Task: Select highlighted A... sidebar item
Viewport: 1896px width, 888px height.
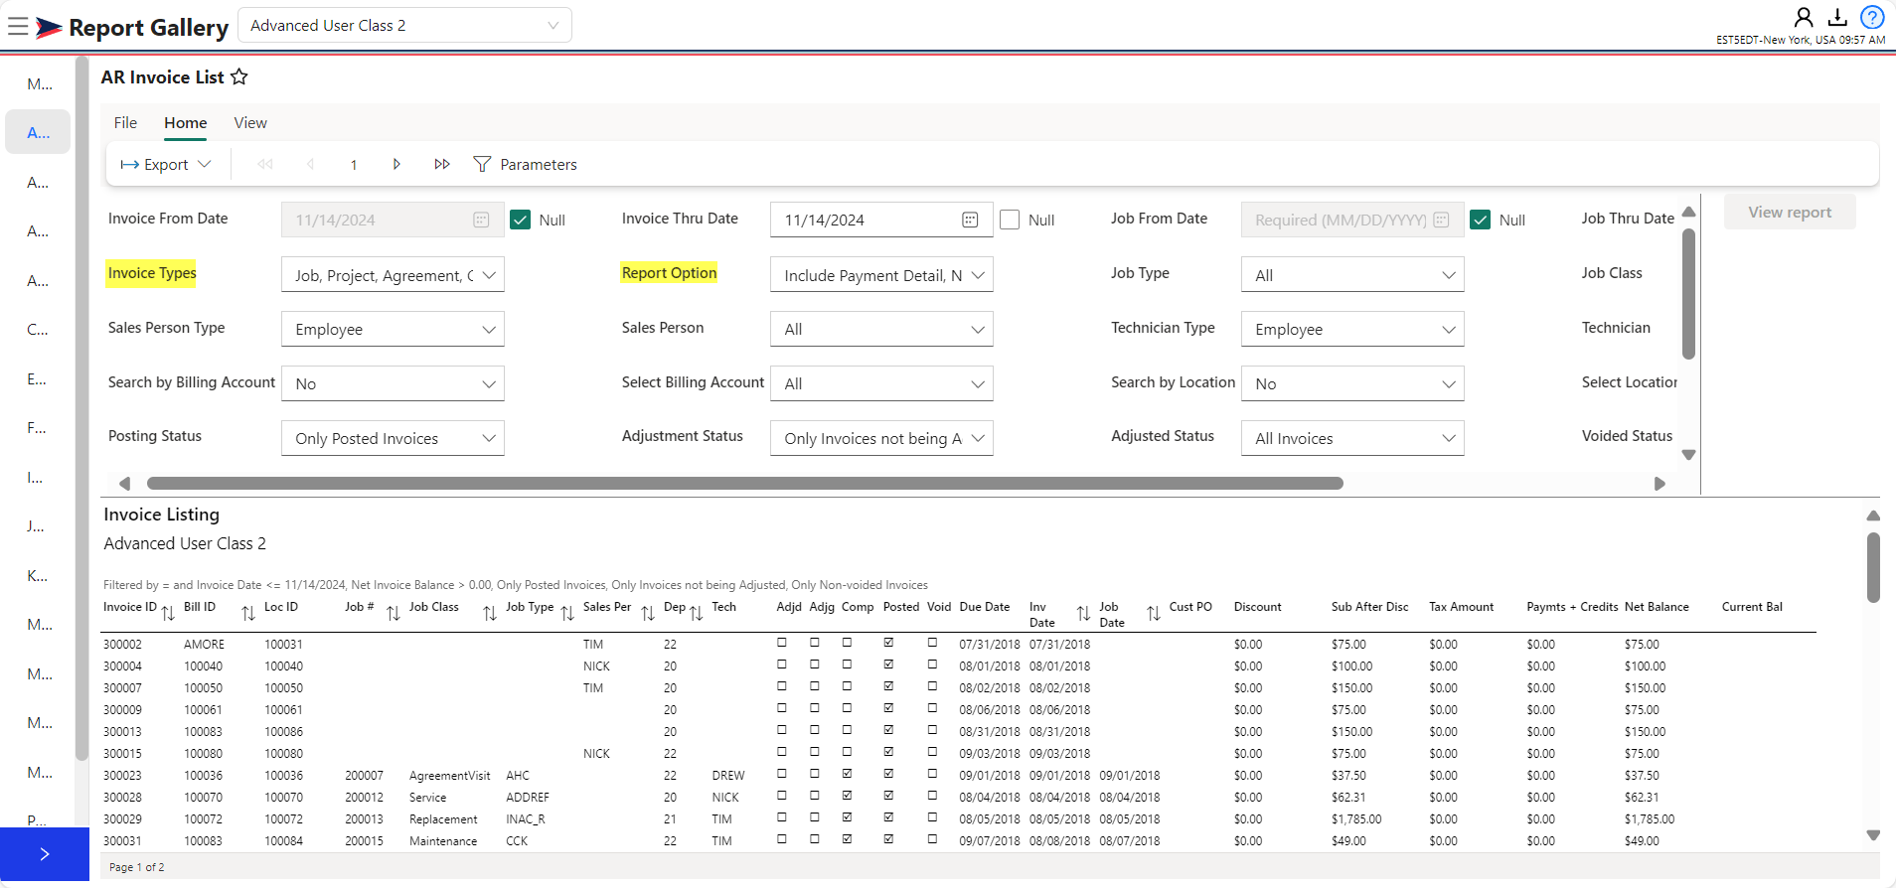Action: (x=38, y=132)
